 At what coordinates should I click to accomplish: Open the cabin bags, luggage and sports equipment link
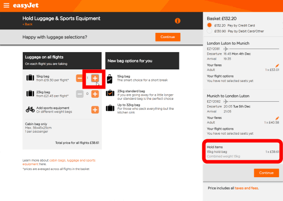(x=59, y=162)
